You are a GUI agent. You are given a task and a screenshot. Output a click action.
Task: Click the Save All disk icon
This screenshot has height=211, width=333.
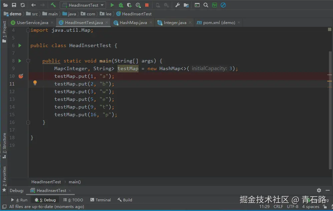pyautogui.click(x=14, y=5)
